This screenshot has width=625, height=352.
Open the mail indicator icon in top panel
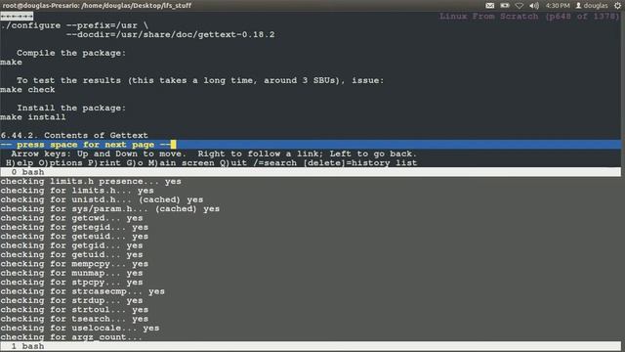coord(490,6)
